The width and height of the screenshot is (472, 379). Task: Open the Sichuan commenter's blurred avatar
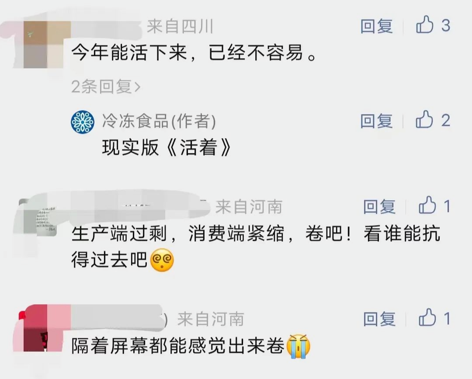tap(47, 45)
